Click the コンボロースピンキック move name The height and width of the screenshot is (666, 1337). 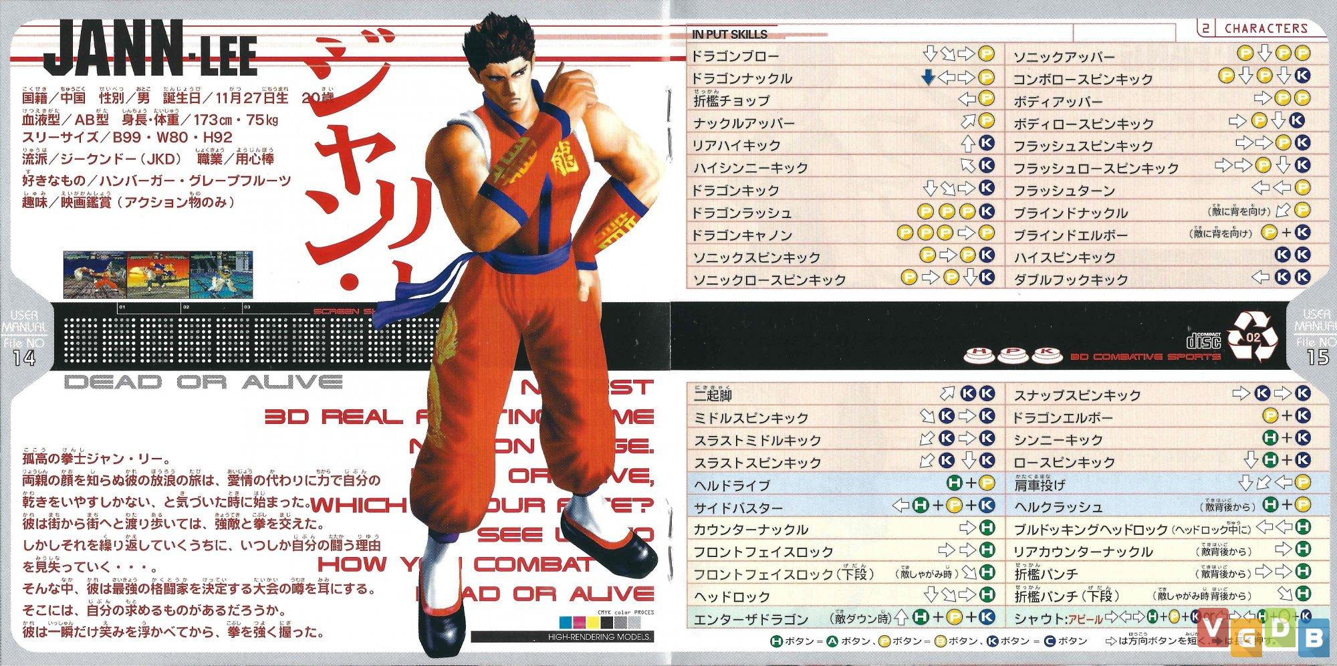click(x=1083, y=79)
